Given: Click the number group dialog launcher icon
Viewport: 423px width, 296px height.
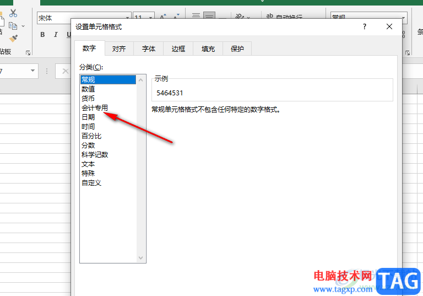Looking at the screenshot, I should pyautogui.click(x=408, y=53).
